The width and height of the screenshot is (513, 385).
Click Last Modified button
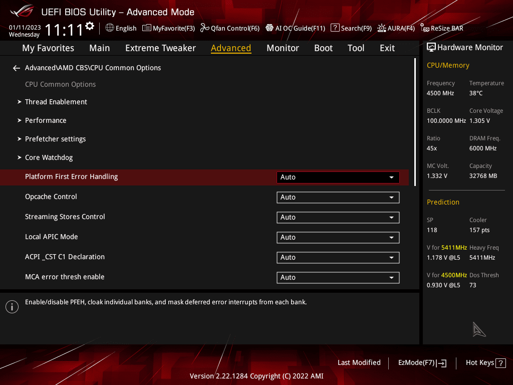[359, 363]
